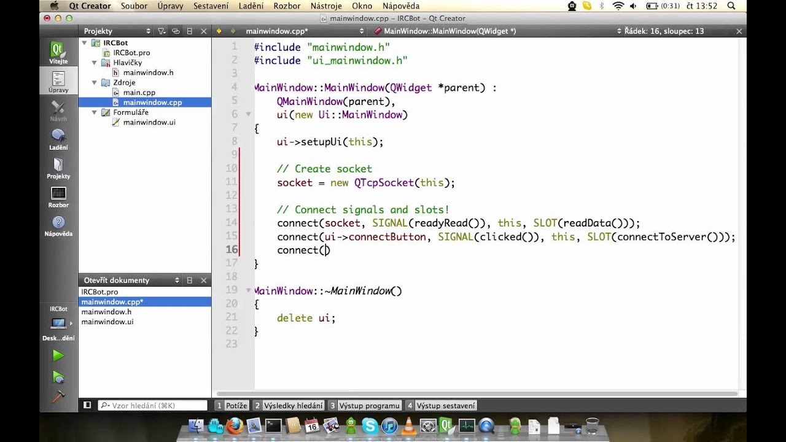This screenshot has height=442, width=786.
Task: Open the Návrh design mode
Action: click(x=58, y=111)
